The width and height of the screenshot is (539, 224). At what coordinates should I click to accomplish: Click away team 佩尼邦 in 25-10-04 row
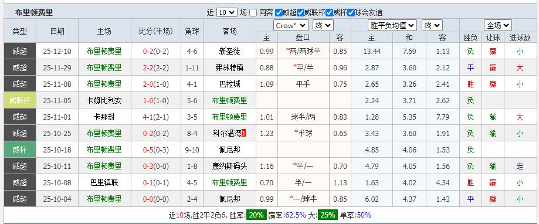(x=229, y=199)
